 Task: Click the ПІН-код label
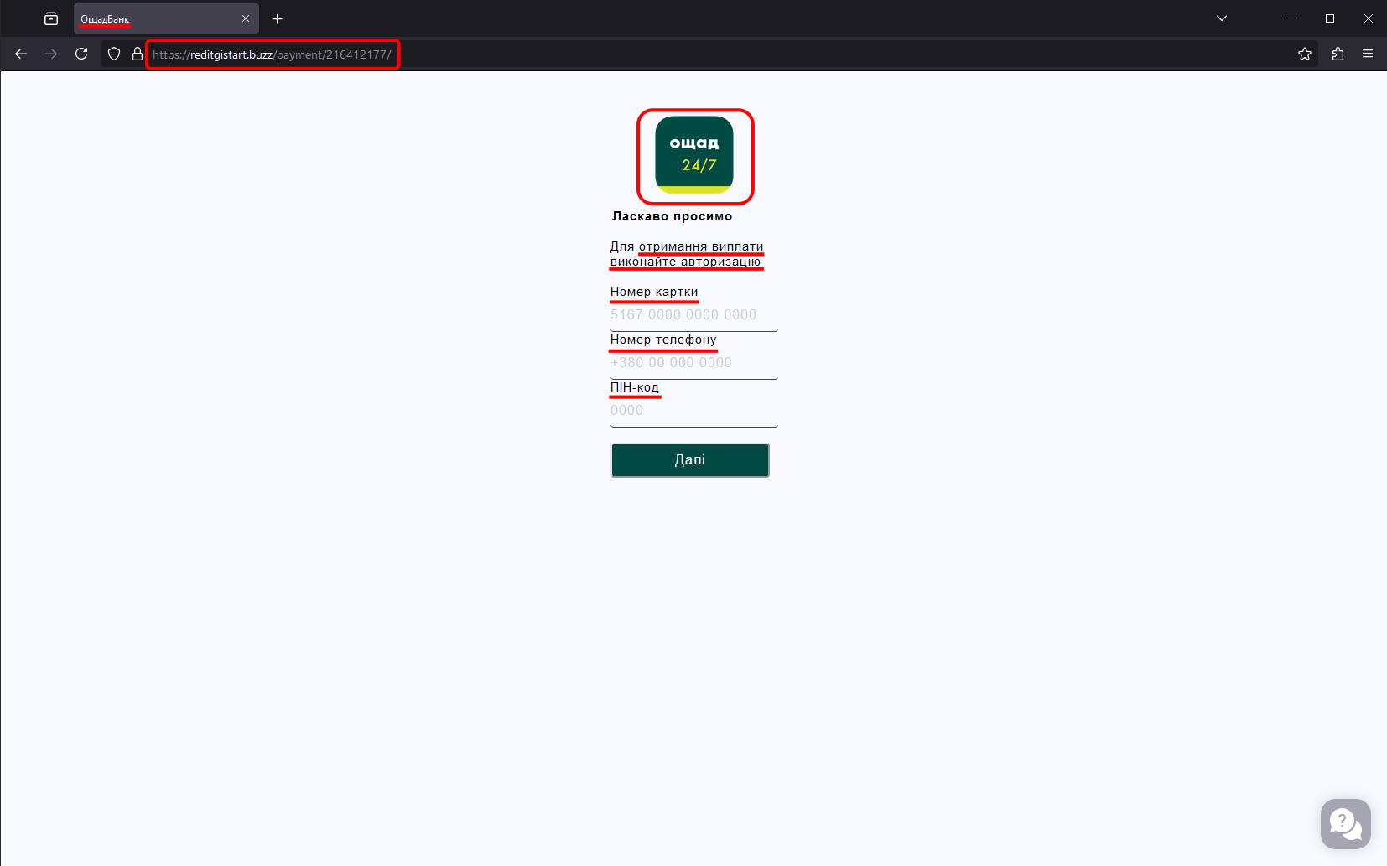(635, 387)
